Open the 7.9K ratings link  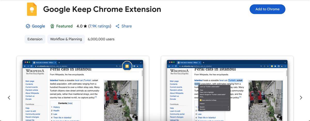pyautogui.click(x=100, y=26)
